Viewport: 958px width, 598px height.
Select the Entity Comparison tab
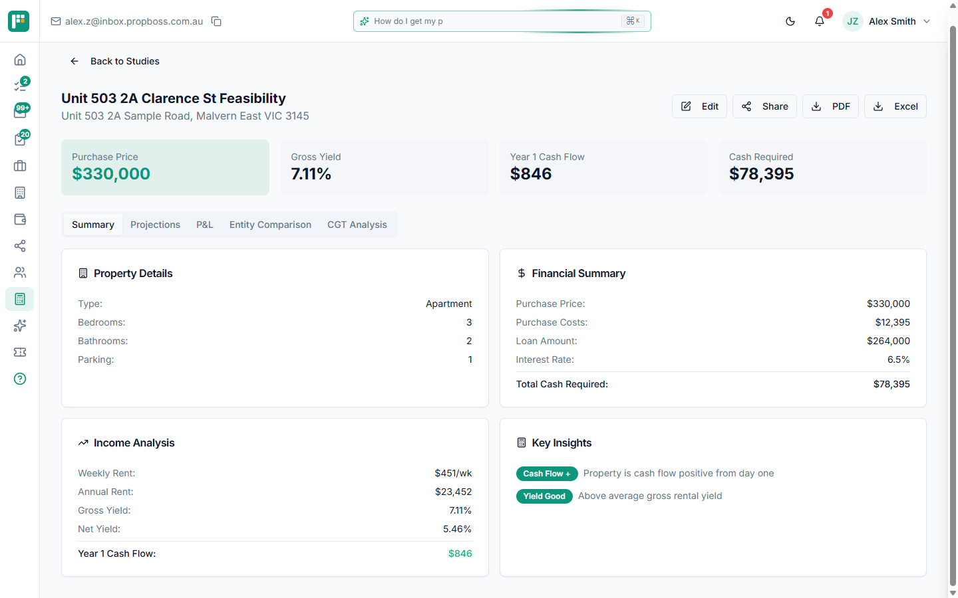(x=270, y=225)
